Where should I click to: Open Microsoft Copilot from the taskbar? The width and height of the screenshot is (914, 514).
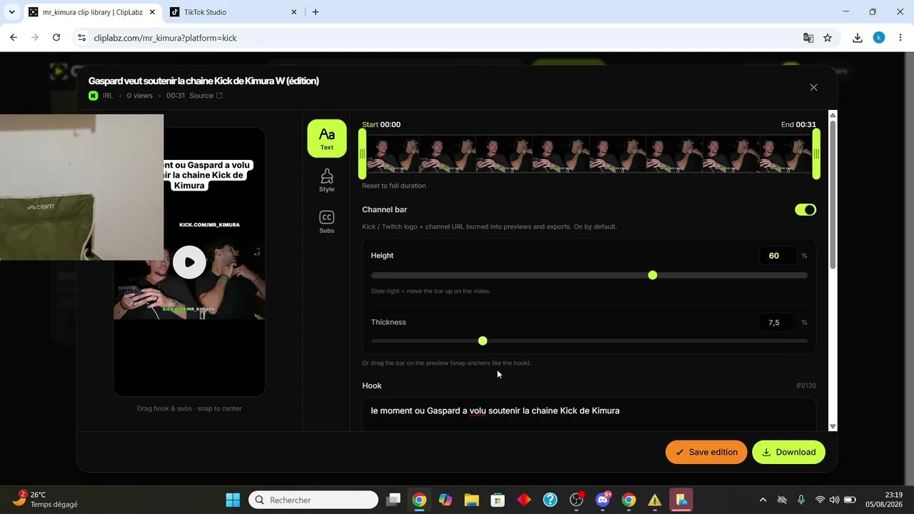coord(446,500)
